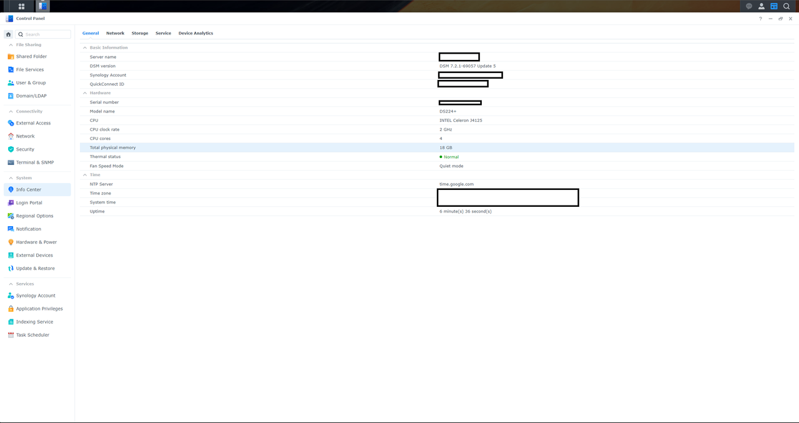Click the User & Group icon
This screenshot has width=799, height=423.
tap(11, 82)
